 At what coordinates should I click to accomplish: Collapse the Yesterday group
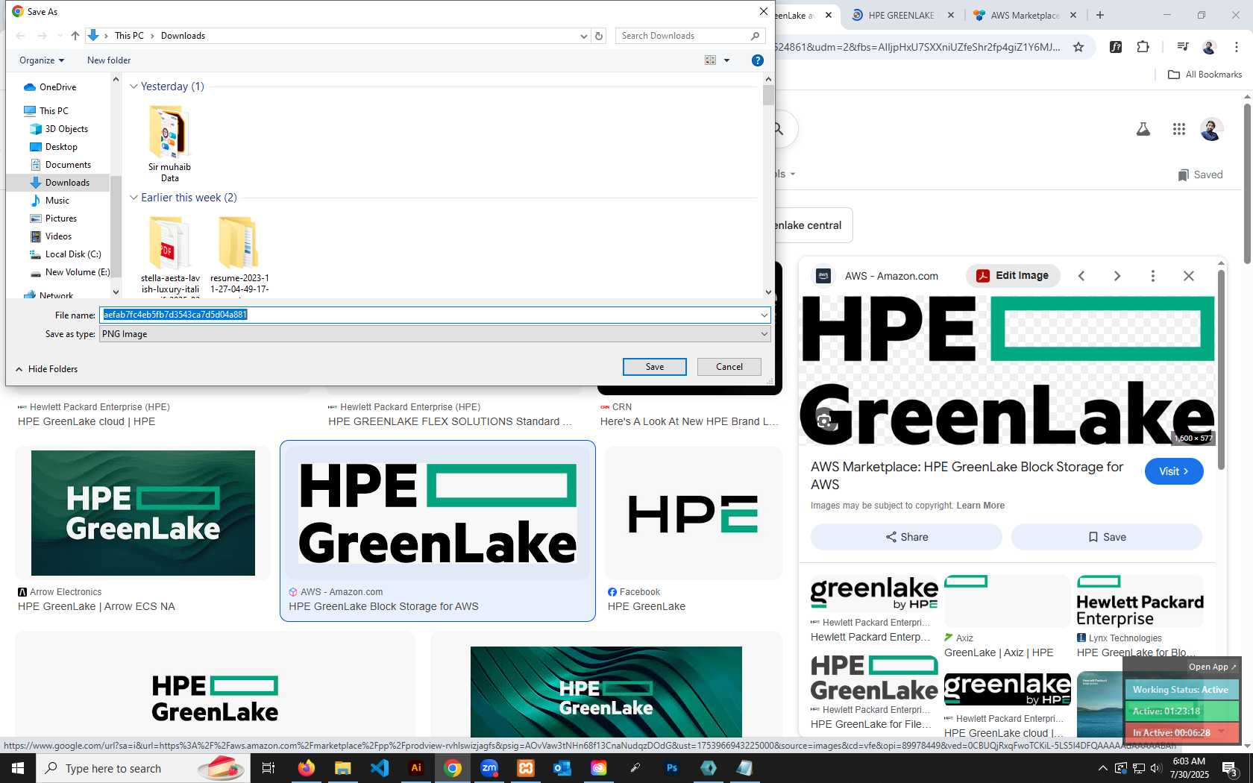[134, 87]
